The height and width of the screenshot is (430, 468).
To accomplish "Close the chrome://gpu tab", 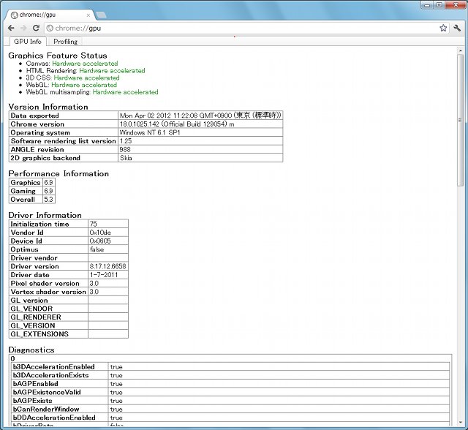I will coord(88,15).
